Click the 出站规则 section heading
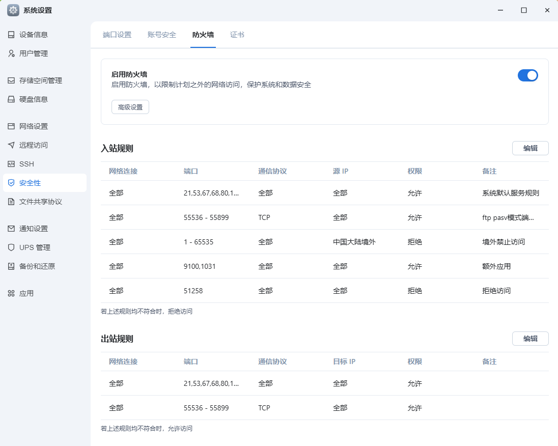Screen dimensions: 558x446 117,339
